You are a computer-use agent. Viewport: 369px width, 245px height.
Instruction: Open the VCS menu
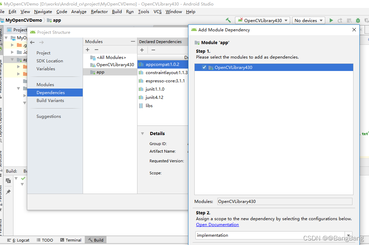pos(158,11)
